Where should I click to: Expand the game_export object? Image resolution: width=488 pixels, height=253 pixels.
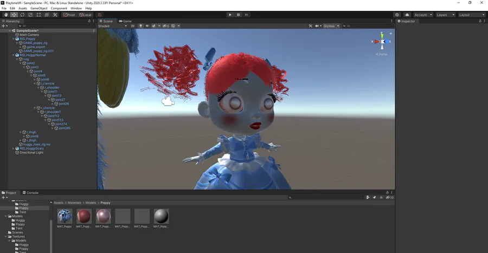21,47
